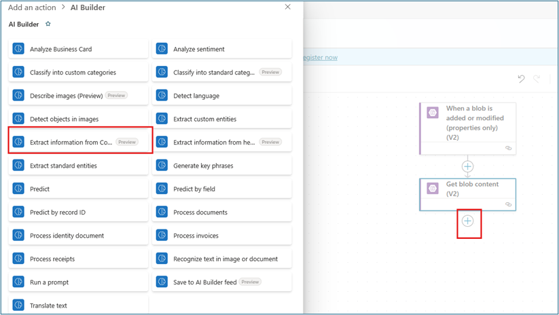This screenshot has width=559, height=315.
Task: Click the Detect language action icon
Action: click(162, 95)
